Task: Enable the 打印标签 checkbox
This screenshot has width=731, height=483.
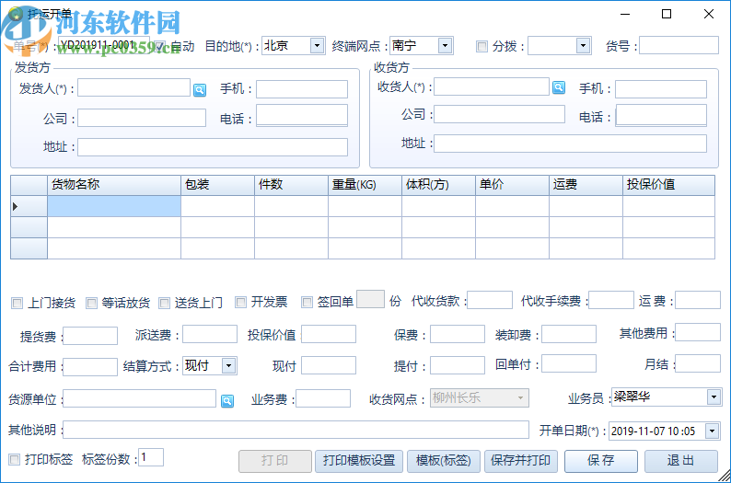Action: [x=15, y=460]
